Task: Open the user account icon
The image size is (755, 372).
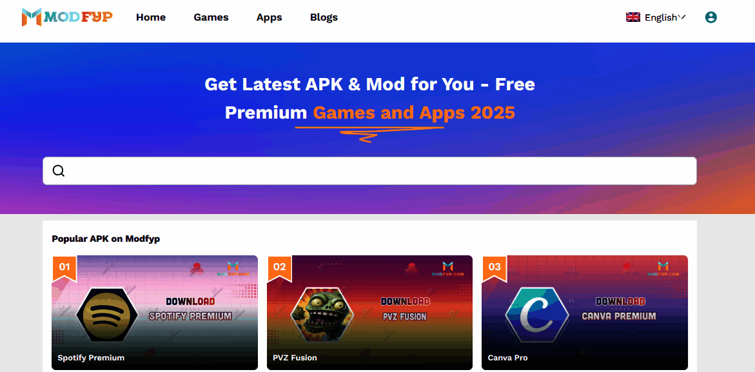Action: pos(711,17)
